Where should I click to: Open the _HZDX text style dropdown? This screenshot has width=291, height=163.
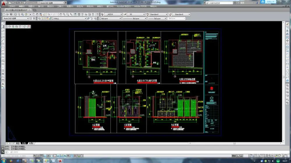(121, 14)
